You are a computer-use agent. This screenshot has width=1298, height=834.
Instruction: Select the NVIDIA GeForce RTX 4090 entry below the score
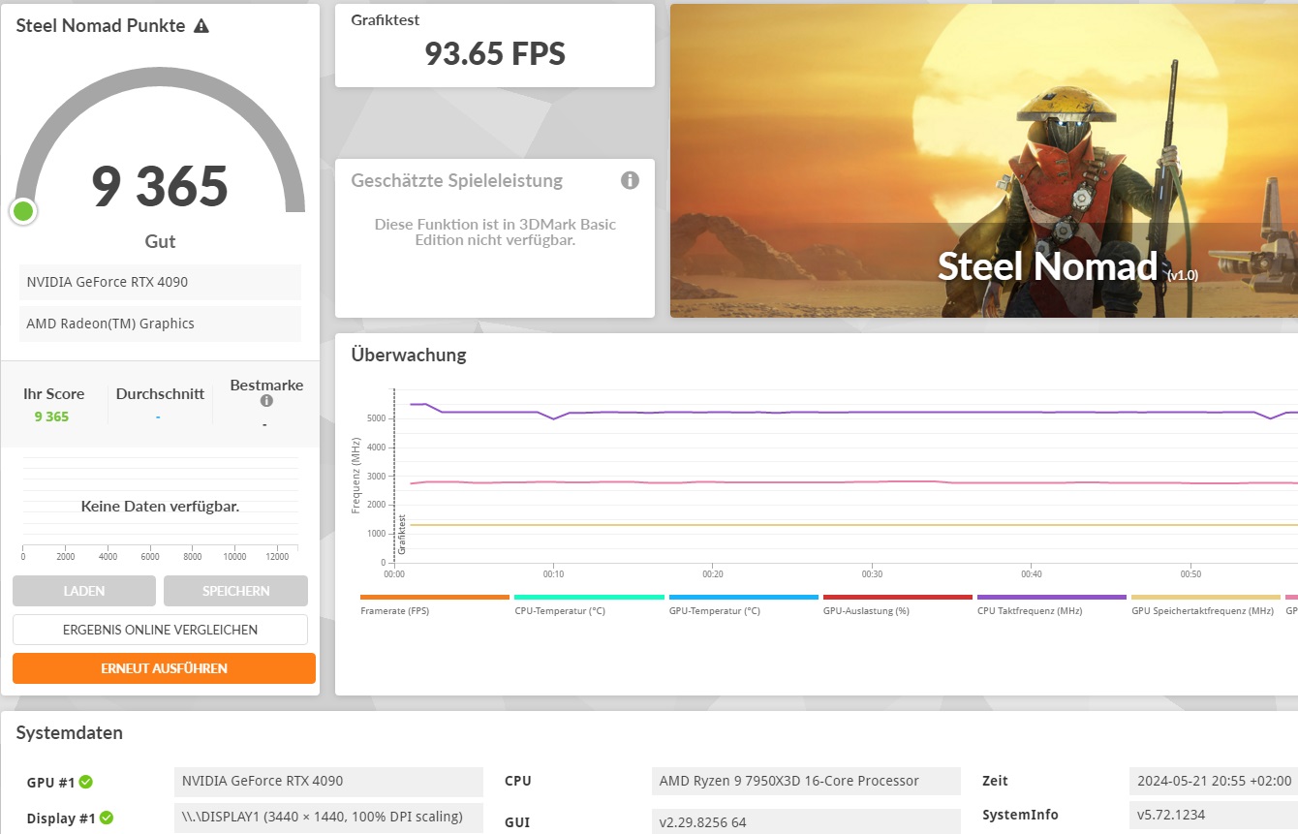click(160, 282)
